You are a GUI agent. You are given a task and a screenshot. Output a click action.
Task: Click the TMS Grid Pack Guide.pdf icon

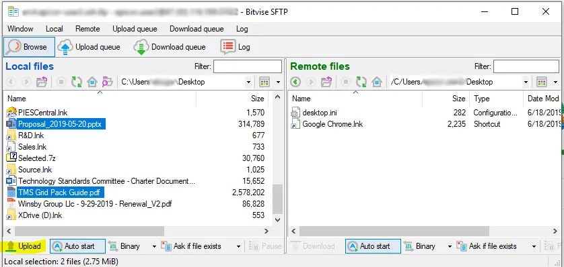coord(11,193)
